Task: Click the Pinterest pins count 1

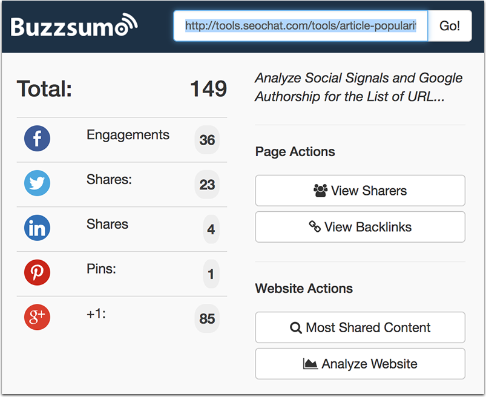Action: point(211,274)
